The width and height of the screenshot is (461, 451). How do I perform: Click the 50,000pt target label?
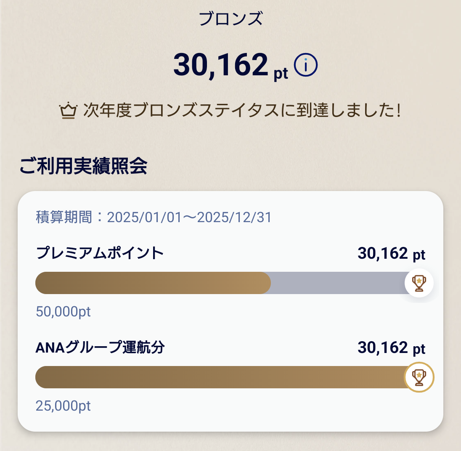click(x=63, y=312)
